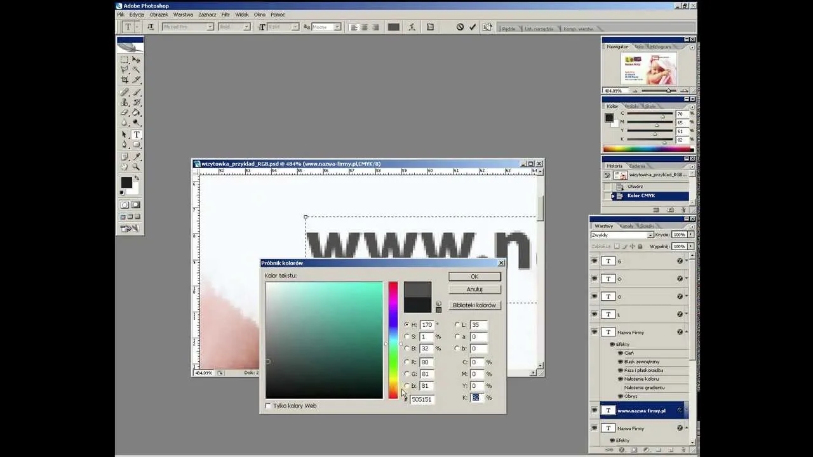Select the Hand tool
The width and height of the screenshot is (813, 457).
tap(124, 167)
